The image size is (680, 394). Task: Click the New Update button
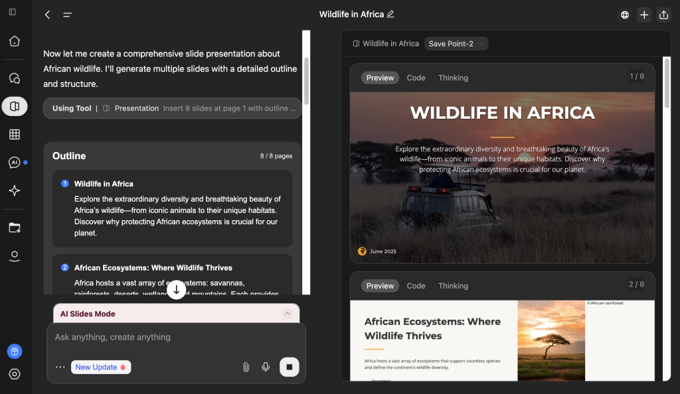tap(101, 367)
